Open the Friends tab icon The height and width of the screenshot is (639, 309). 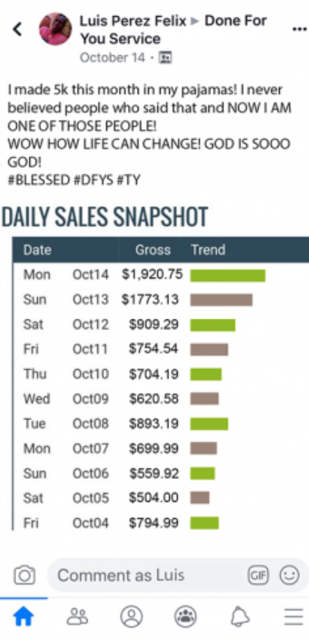pos(77,616)
